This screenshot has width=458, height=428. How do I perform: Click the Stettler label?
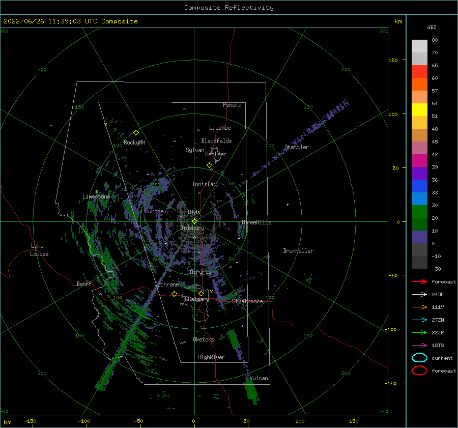pos(297,147)
